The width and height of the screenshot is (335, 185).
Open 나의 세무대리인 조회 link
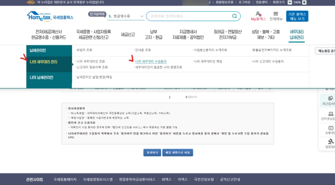tap(91, 61)
